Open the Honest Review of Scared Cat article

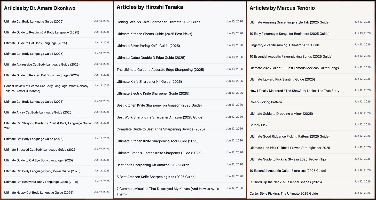[46, 89]
